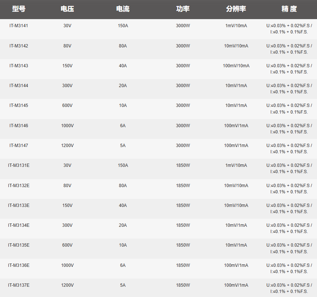The image size is (317, 297).
Task: Select model IT-M3132E cell
Action: point(19,186)
